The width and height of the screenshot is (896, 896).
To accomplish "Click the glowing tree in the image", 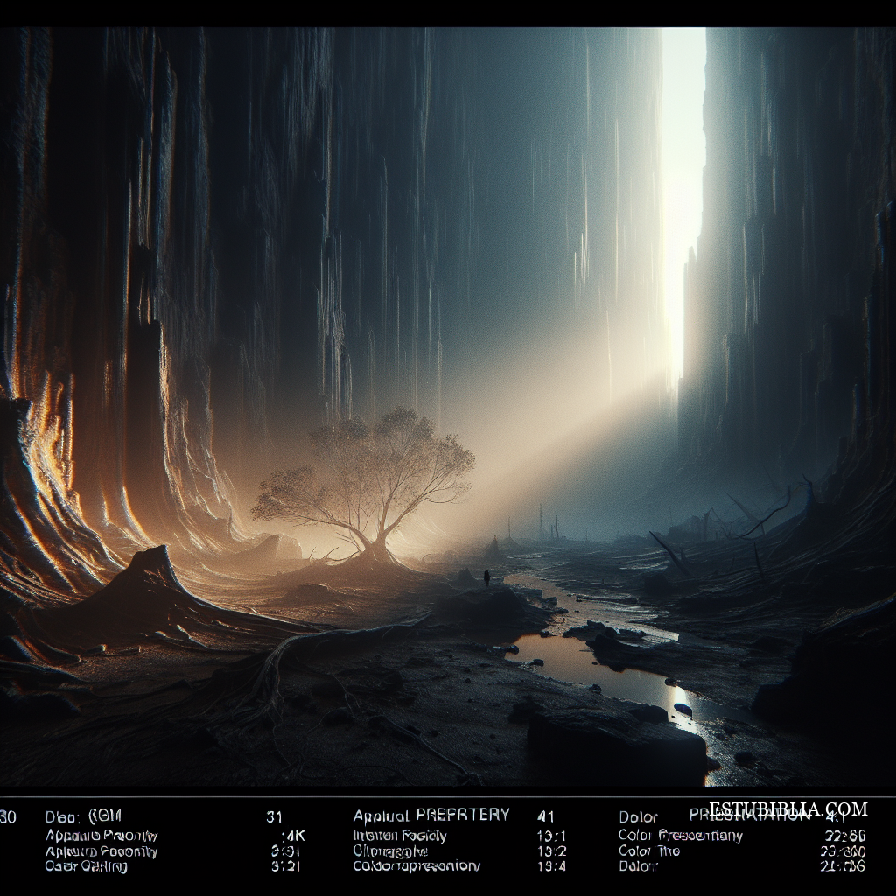I will [367, 481].
